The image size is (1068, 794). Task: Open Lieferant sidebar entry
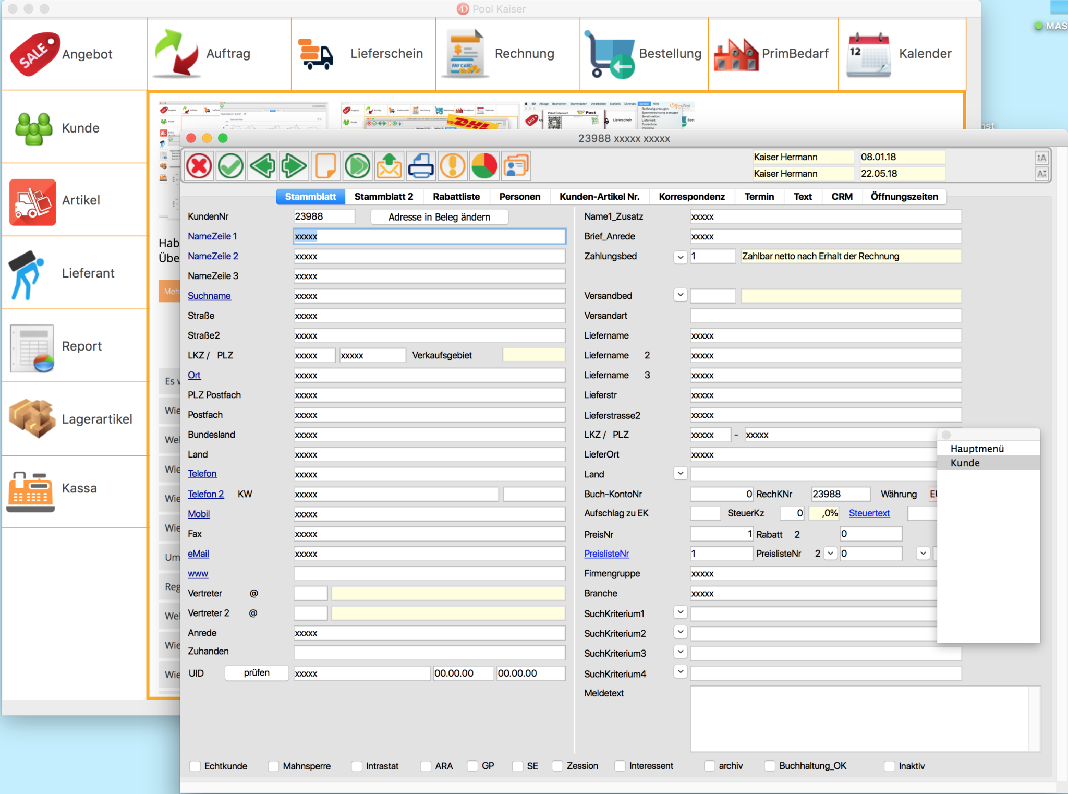74,273
